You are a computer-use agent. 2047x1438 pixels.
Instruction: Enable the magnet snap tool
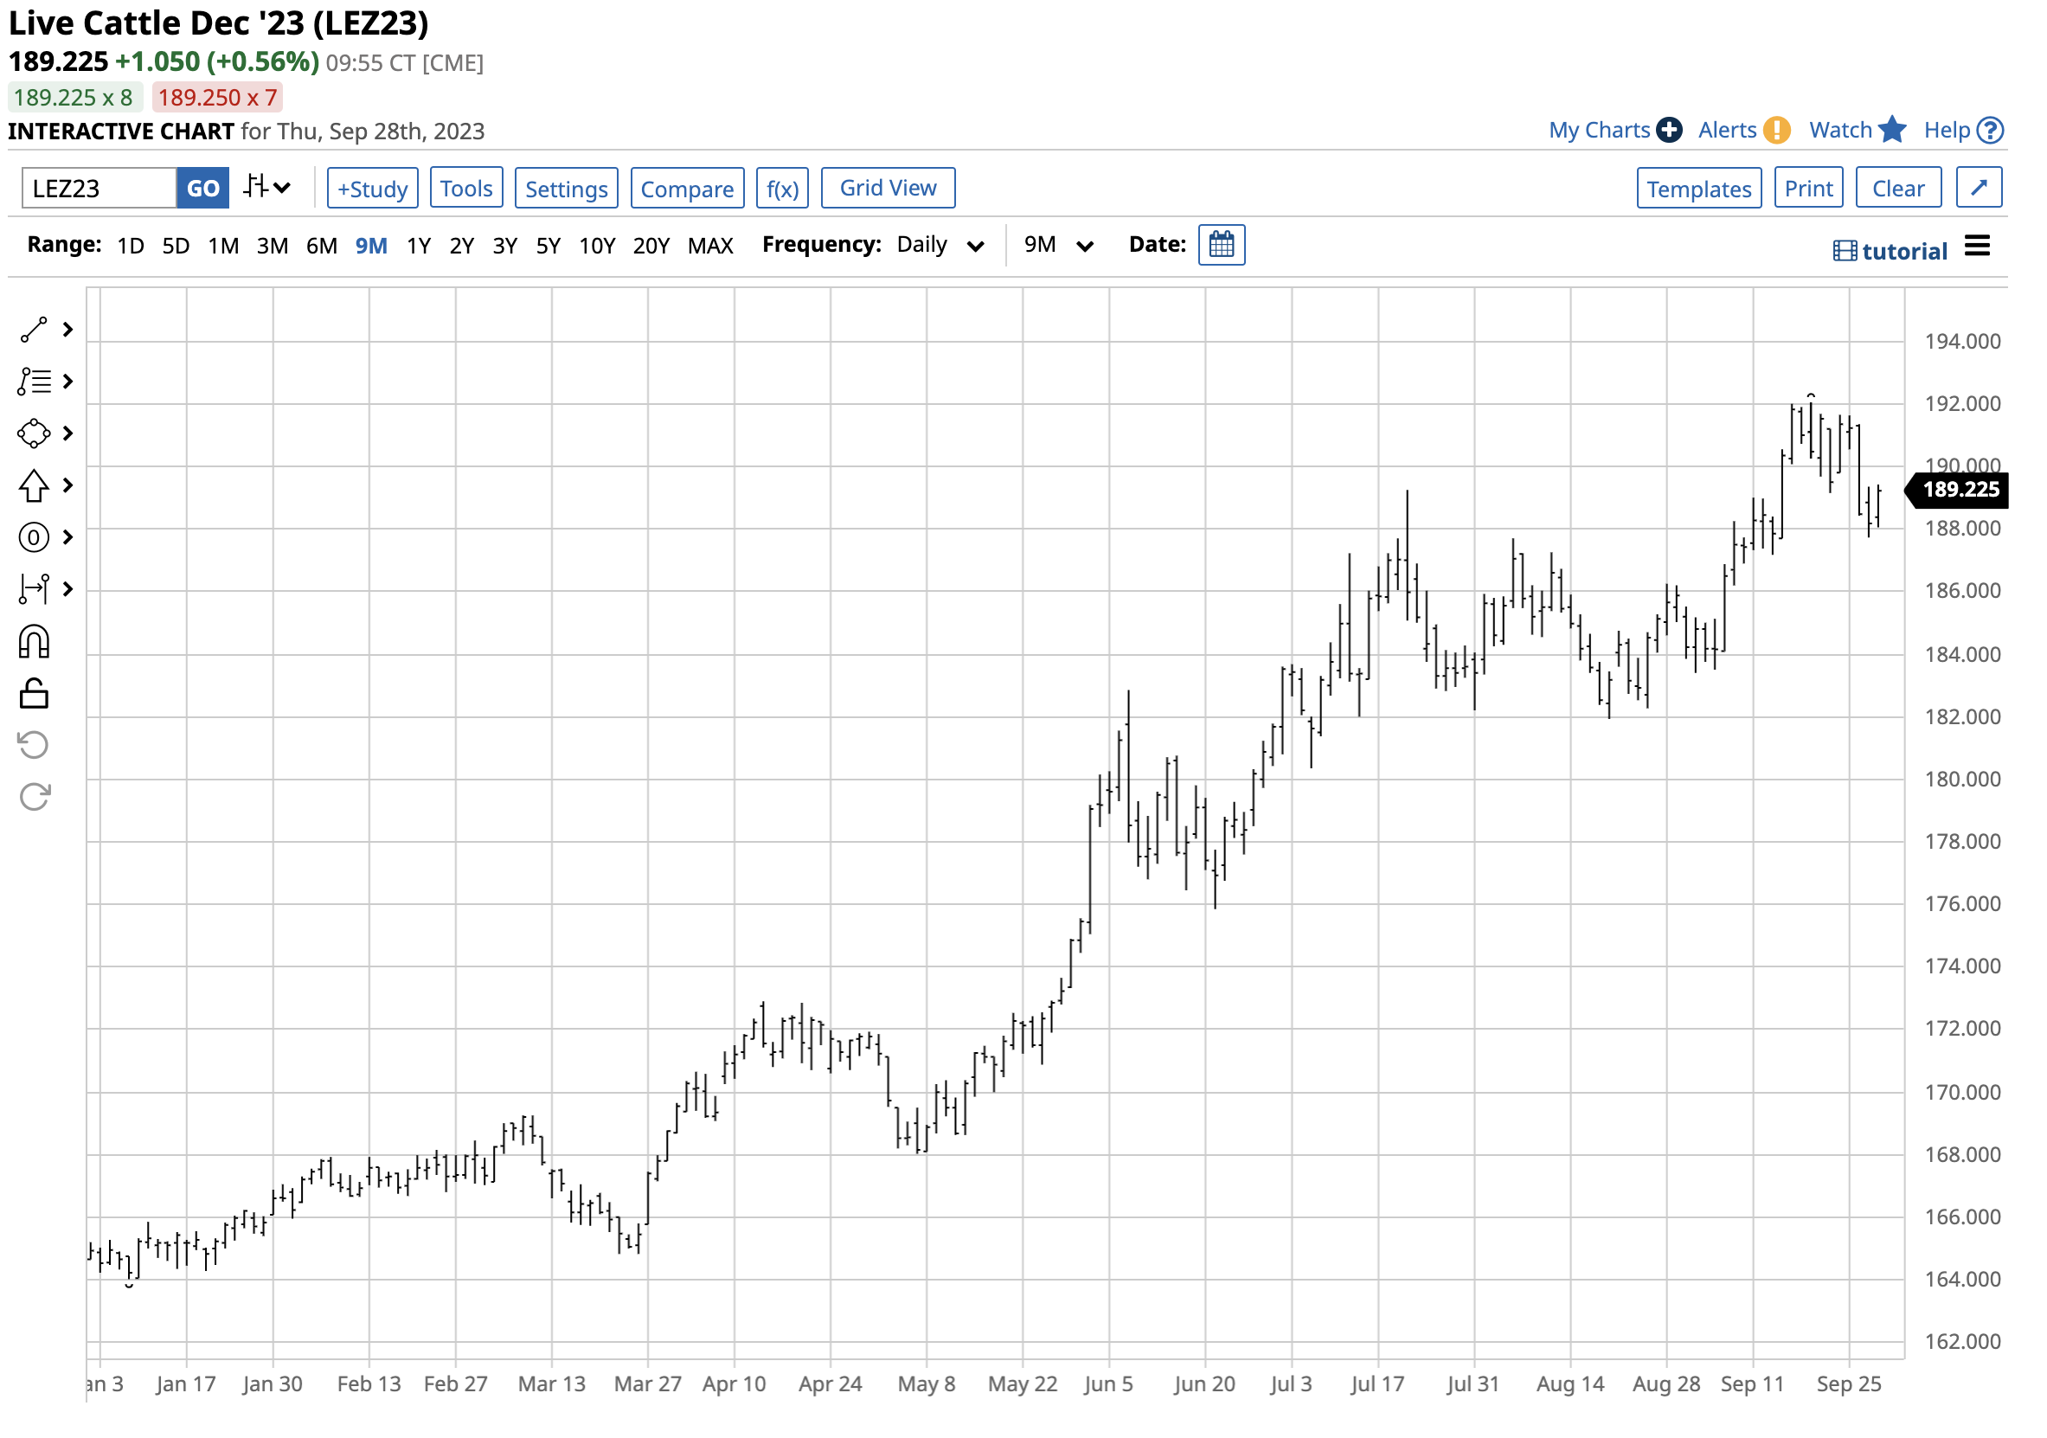click(33, 641)
